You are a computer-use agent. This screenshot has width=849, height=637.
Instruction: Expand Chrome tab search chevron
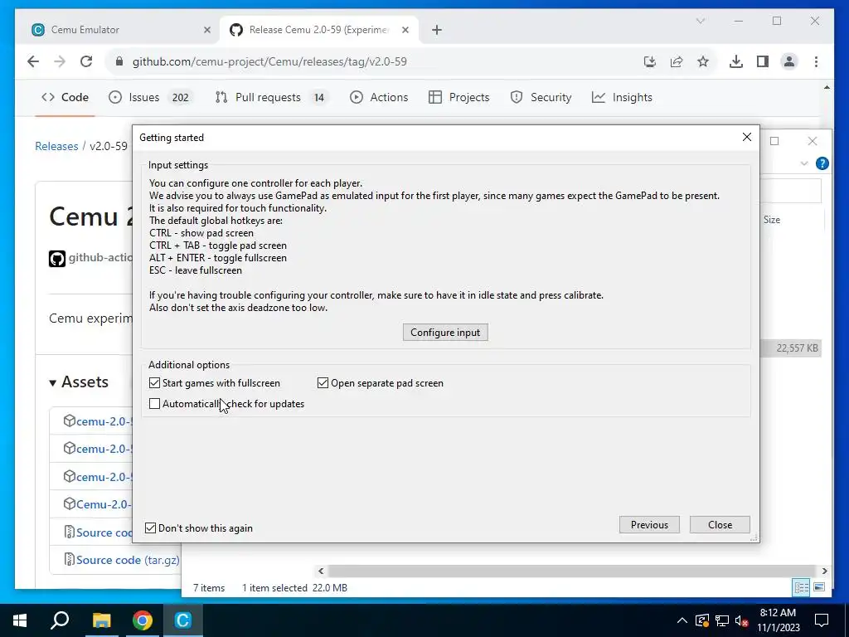[x=701, y=21]
